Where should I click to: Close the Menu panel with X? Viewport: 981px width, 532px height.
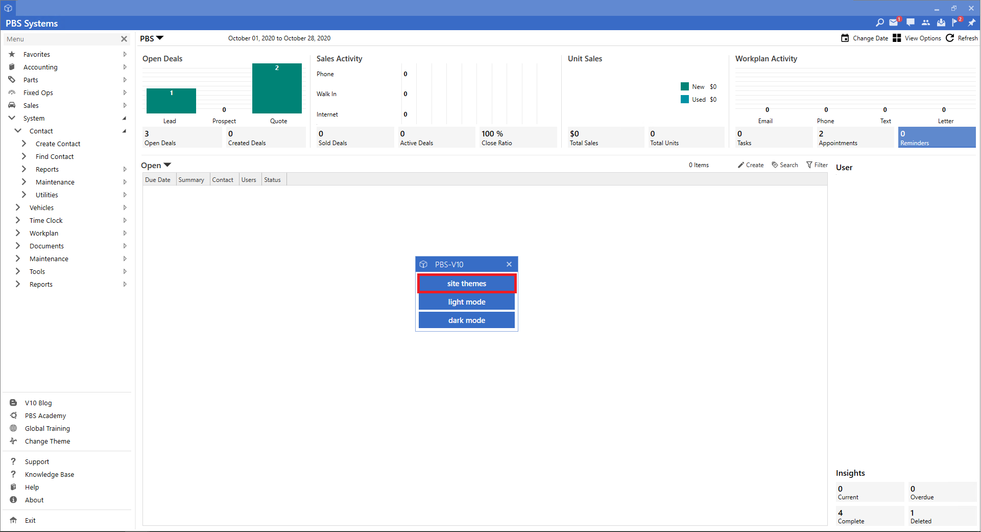click(124, 39)
